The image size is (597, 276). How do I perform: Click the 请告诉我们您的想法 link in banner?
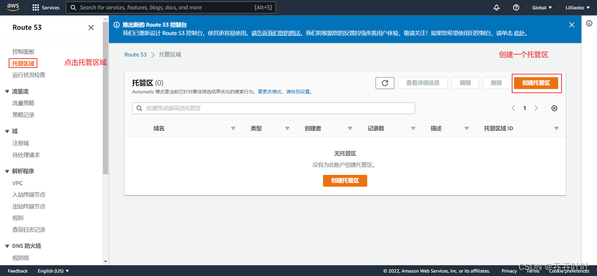coord(276,34)
